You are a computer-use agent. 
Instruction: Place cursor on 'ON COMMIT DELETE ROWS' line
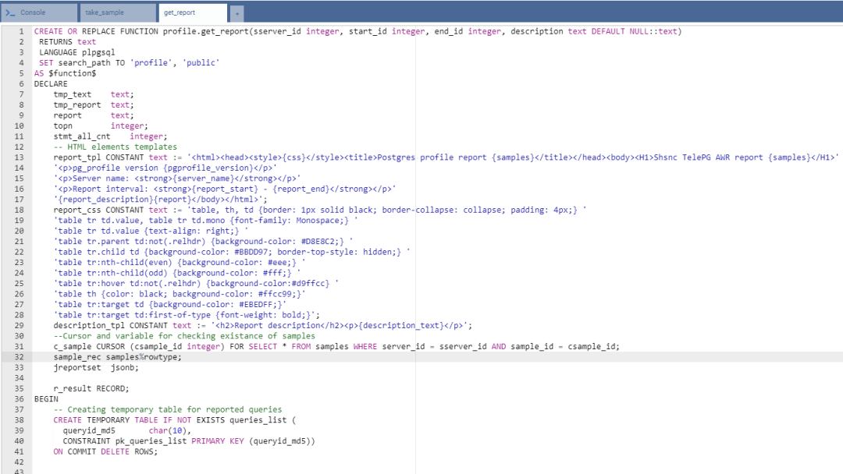click(105, 451)
